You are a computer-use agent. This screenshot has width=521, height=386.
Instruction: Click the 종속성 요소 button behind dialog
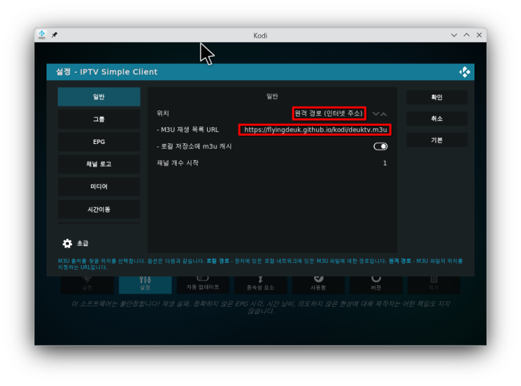click(x=260, y=284)
